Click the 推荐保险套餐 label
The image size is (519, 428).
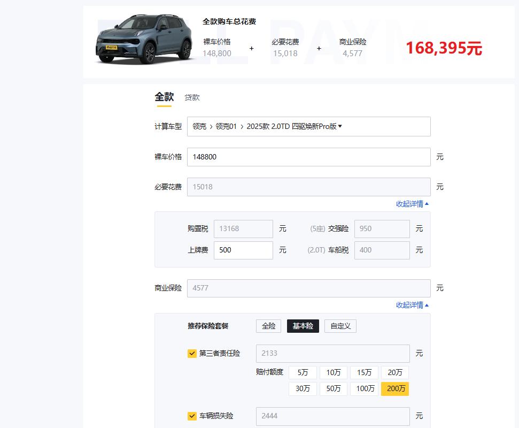click(208, 326)
